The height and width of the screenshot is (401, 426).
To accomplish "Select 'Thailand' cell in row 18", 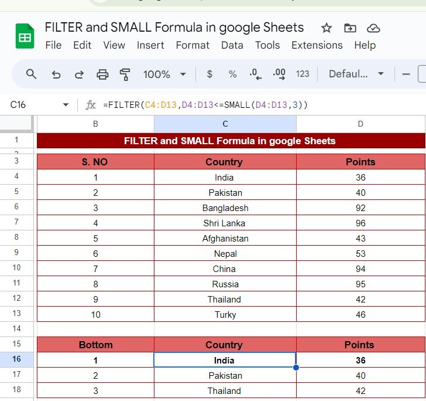I will pyautogui.click(x=225, y=390).
